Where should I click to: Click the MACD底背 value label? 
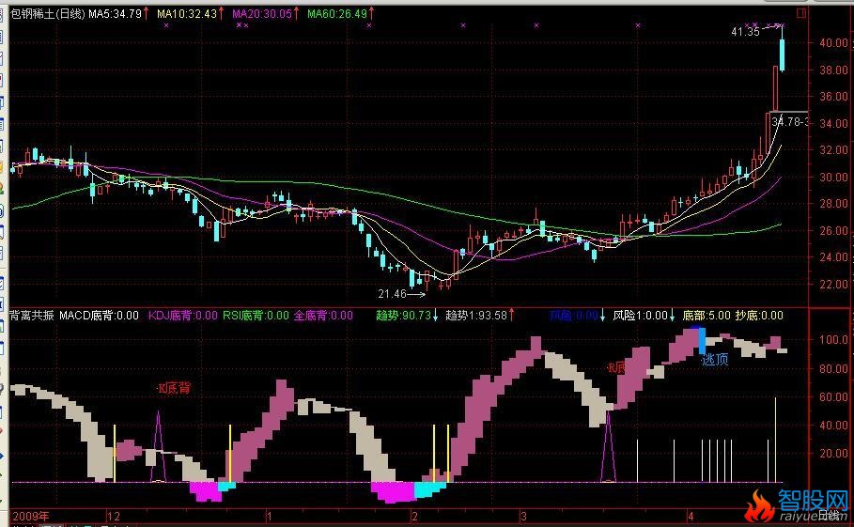tap(99, 317)
